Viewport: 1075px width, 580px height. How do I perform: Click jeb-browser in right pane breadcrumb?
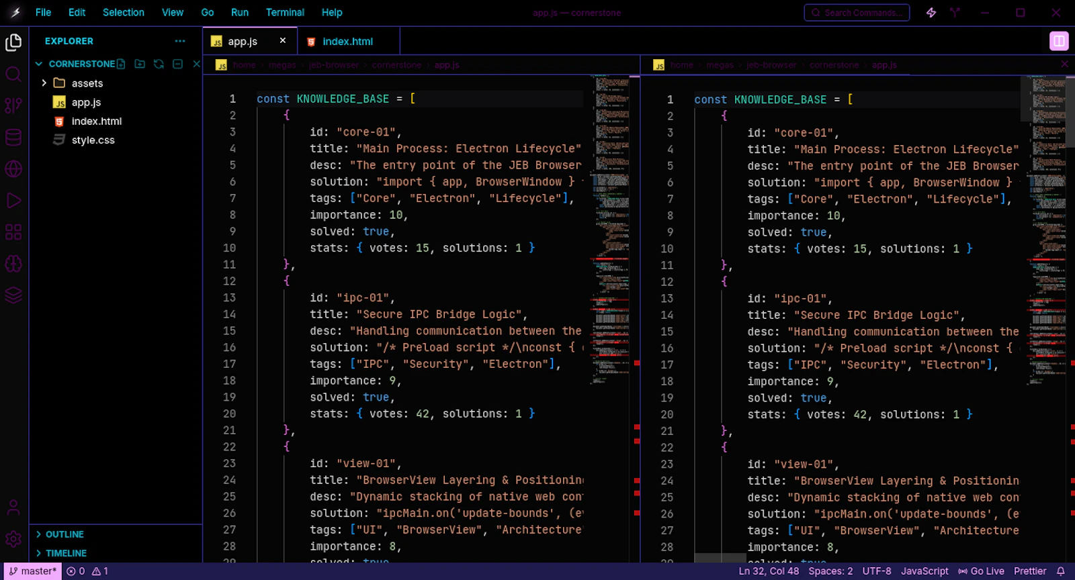tap(771, 65)
